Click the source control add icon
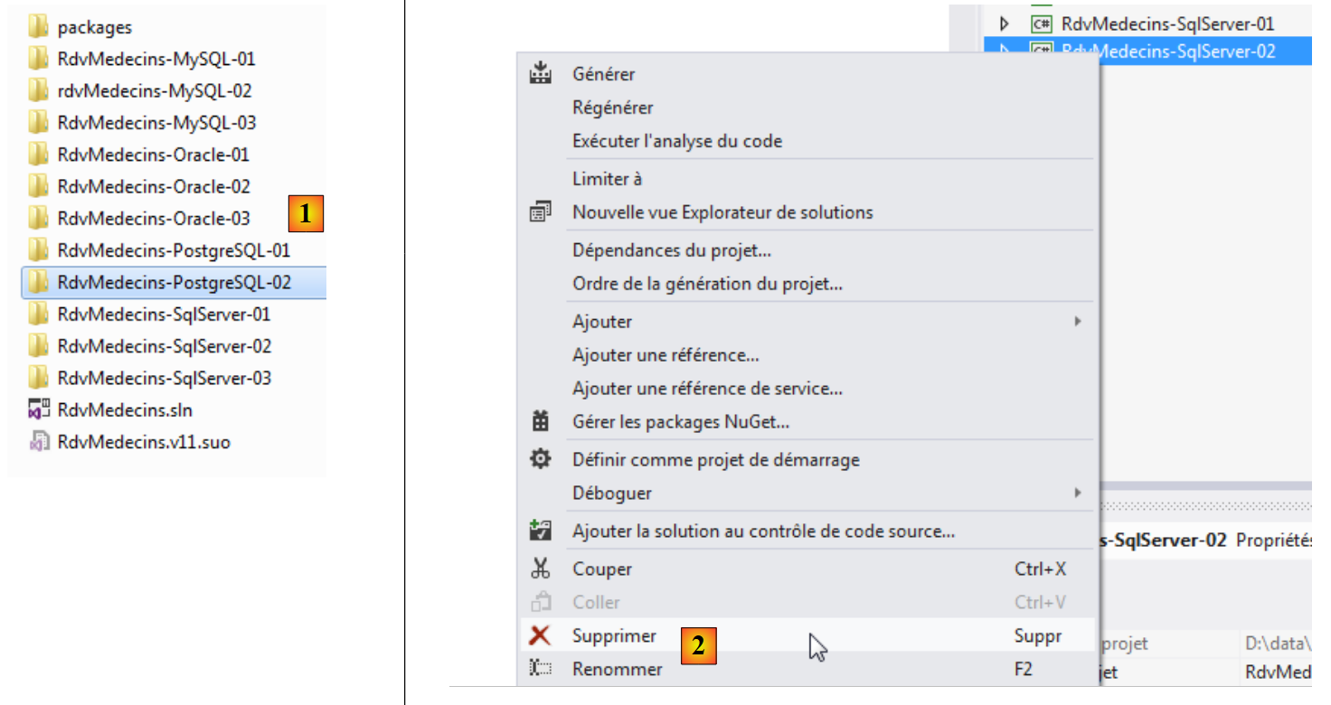This screenshot has width=1331, height=705. [540, 531]
